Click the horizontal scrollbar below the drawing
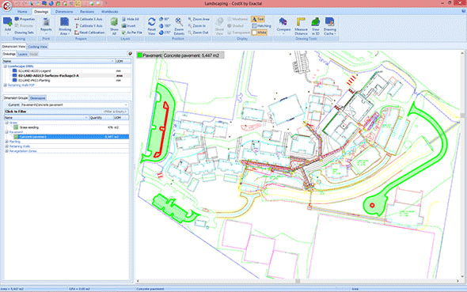This screenshot has height=292, width=467. [298, 281]
